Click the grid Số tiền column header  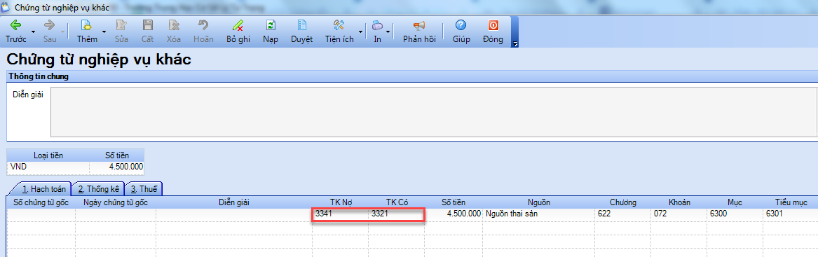point(454,202)
